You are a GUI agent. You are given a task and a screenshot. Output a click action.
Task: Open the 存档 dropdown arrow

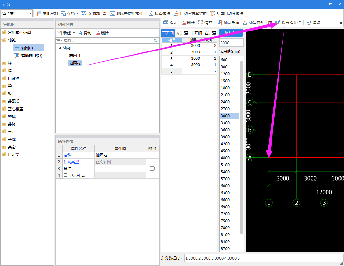(78, 14)
